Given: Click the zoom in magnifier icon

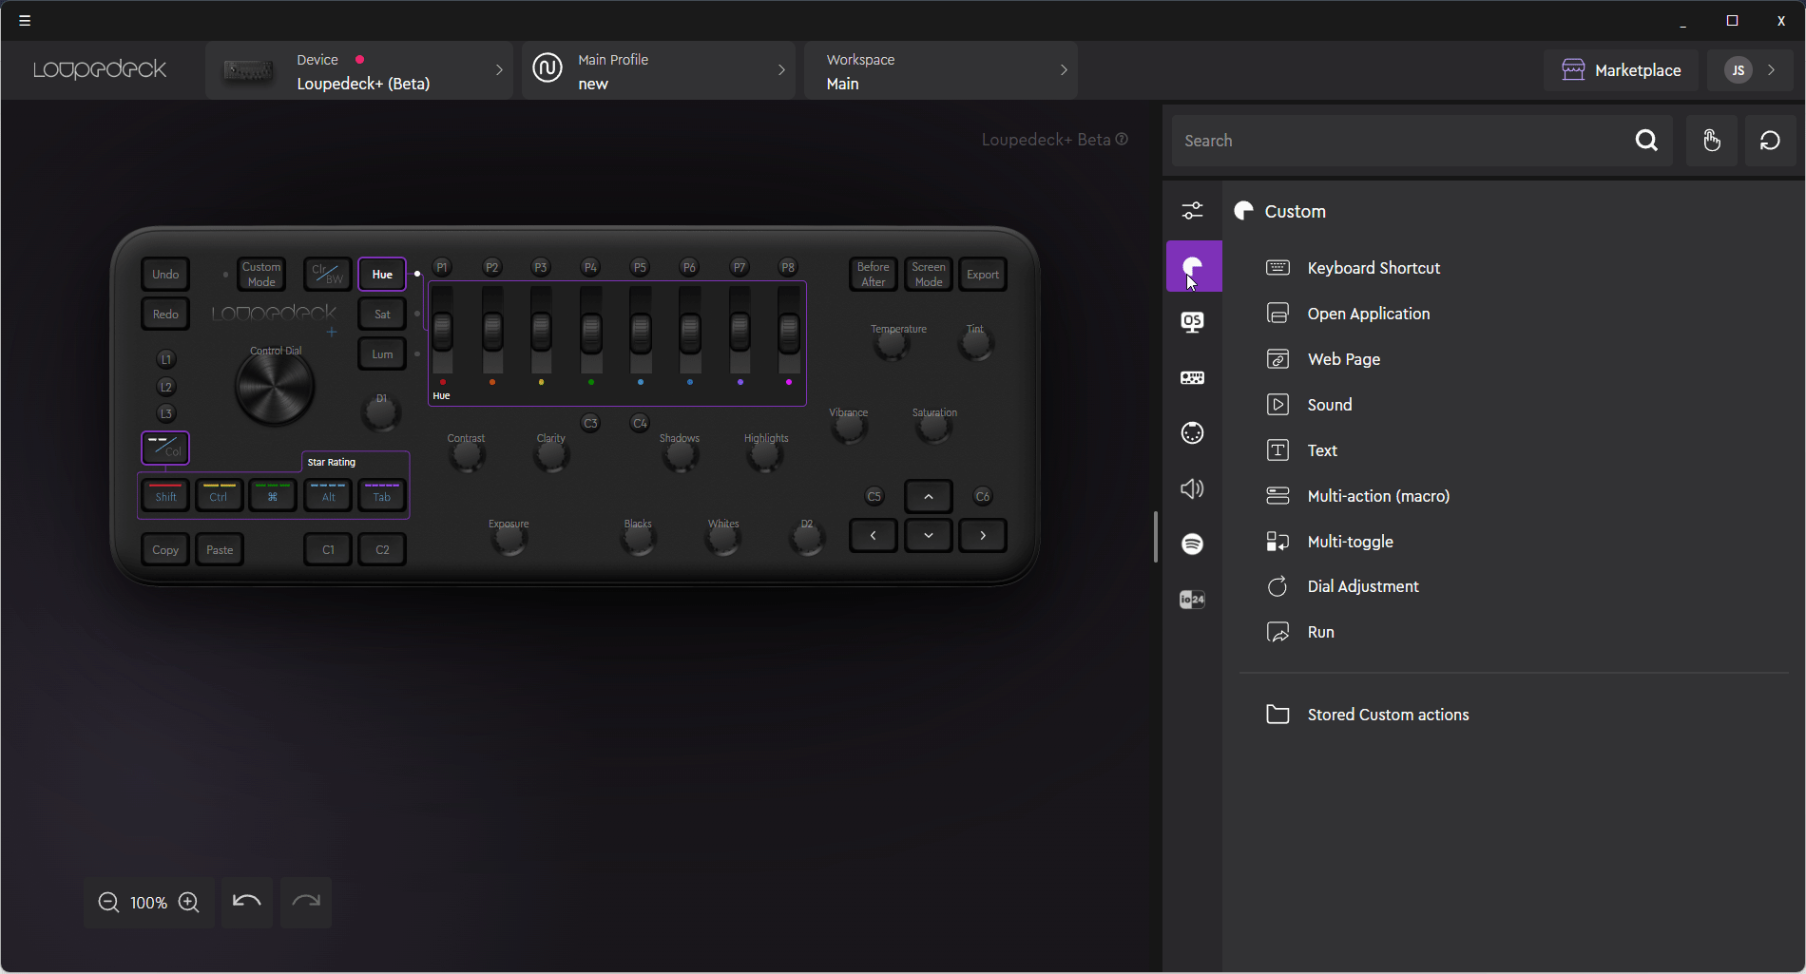Looking at the screenshot, I should click(x=189, y=903).
